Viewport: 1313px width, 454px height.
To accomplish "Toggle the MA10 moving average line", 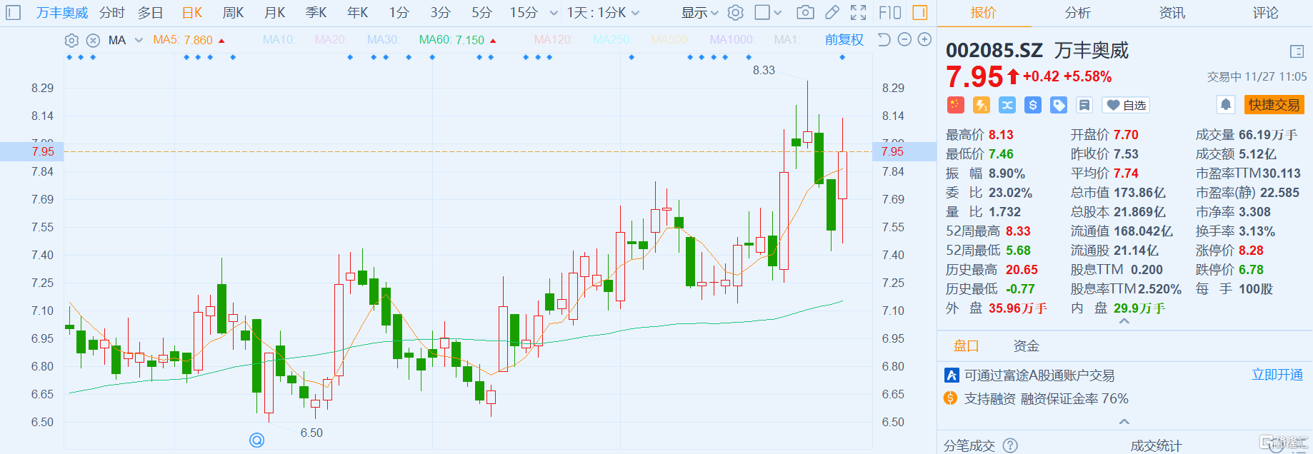I will (x=279, y=40).
